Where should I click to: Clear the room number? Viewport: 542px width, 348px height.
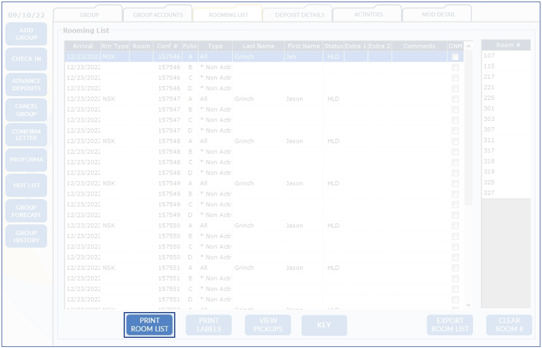[509, 325]
